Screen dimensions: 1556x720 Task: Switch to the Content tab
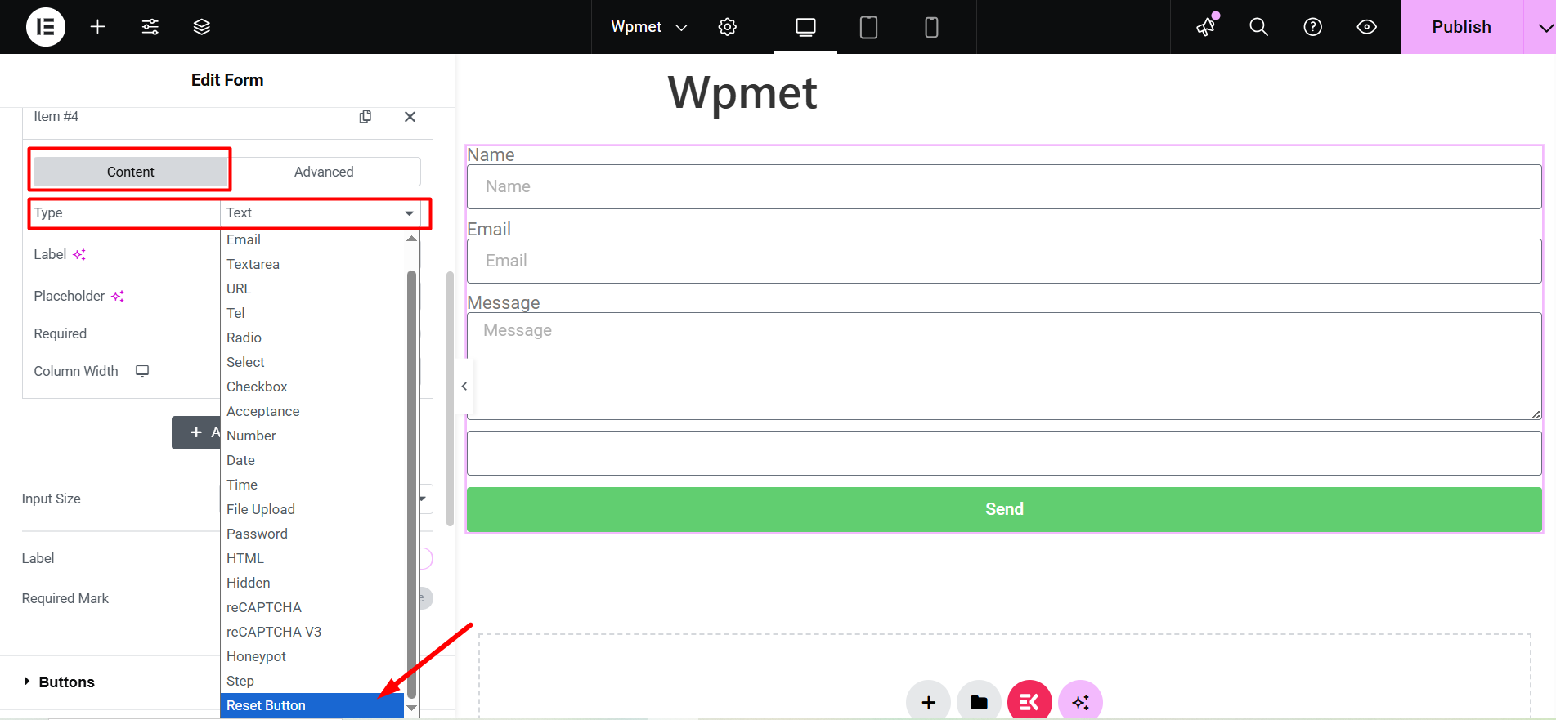[x=131, y=172]
